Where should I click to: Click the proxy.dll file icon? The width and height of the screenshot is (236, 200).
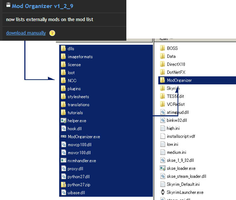[64, 168]
